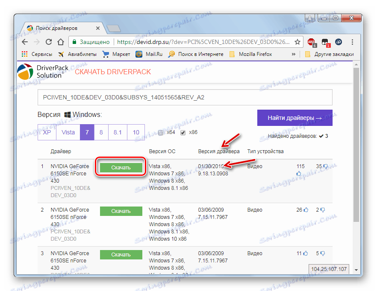Click the Тип устройства column header
The height and width of the screenshot is (291, 377).
tap(265, 151)
